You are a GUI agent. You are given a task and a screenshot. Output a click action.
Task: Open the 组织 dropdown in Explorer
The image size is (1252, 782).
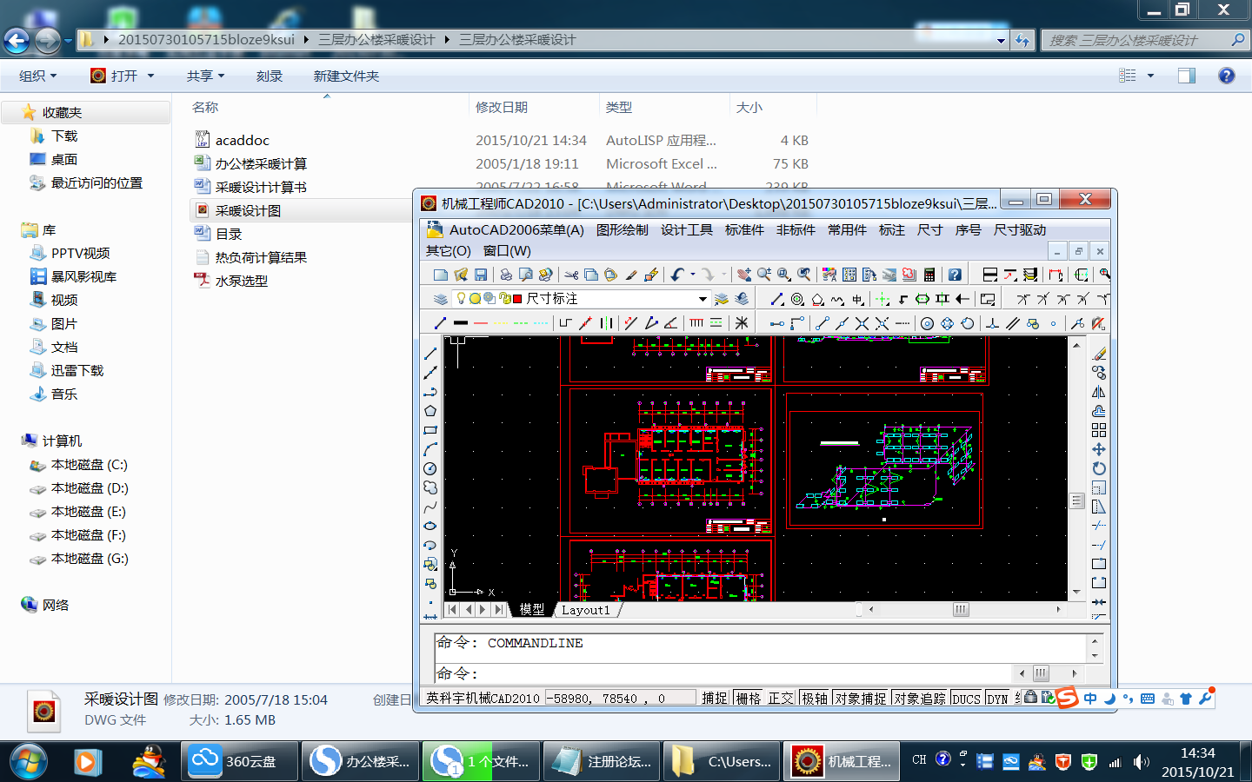(37, 76)
